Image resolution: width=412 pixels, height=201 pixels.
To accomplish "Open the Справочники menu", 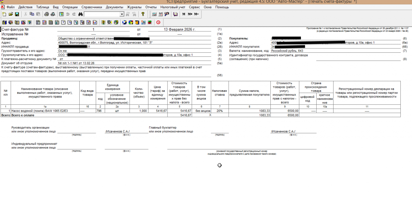I will point(92,7).
